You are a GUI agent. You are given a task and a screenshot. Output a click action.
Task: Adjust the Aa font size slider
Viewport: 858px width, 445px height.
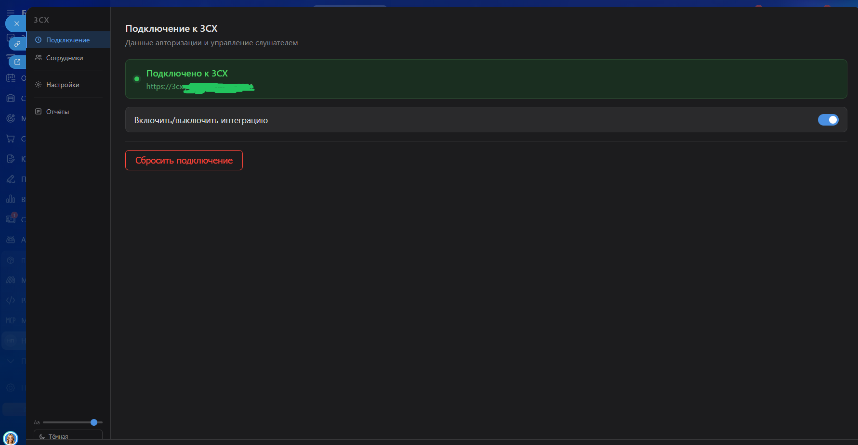coord(73,422)
